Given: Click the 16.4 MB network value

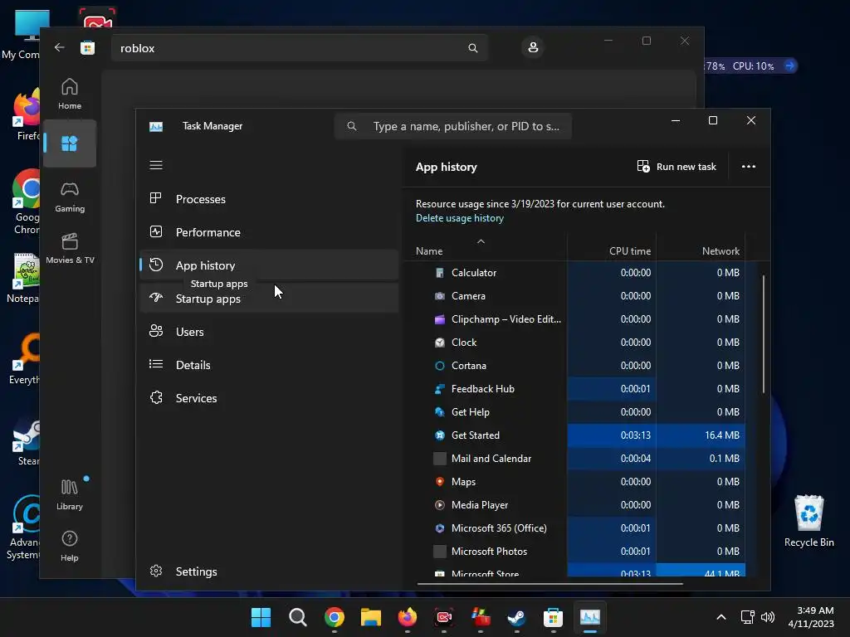Looking at the screenshot, I should coord(721,435).
